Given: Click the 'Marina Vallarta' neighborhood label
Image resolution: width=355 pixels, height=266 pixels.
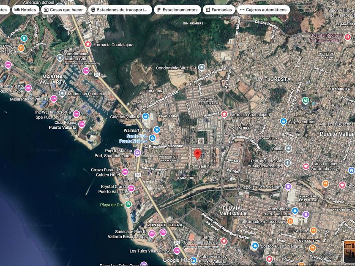Looking at the screenshot, I should [52, 79].
